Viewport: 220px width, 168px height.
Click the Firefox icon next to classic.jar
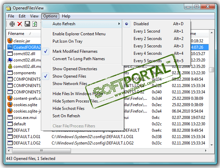click(10, 41)
